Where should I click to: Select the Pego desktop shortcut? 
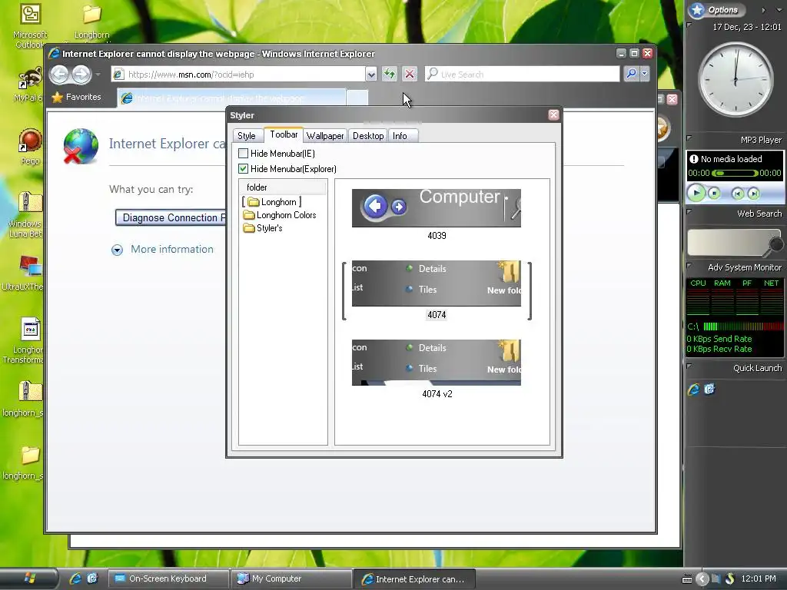tap(30, 147)
